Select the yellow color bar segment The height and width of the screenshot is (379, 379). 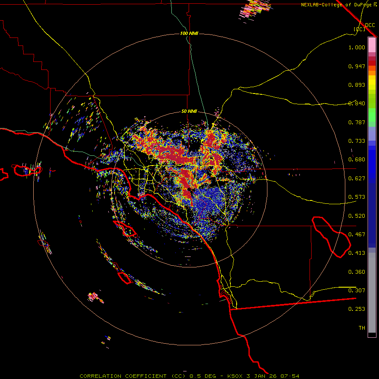[x=372, y=83]
